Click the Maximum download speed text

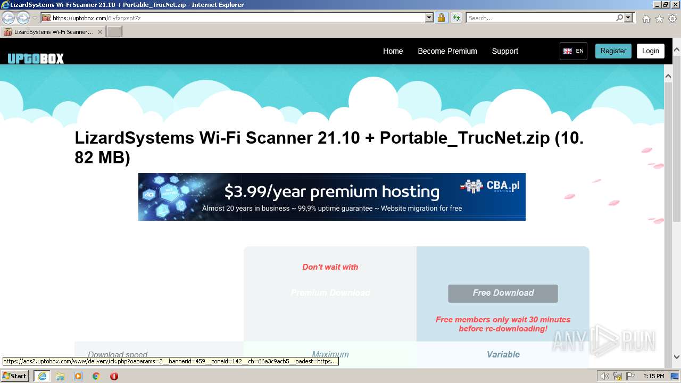click(x=330, y=354)
